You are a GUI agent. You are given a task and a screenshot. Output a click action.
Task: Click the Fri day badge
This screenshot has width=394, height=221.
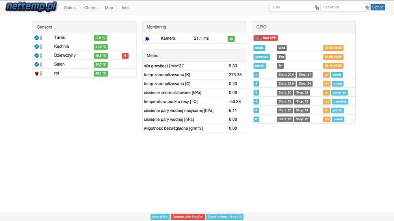coord(281,66)
